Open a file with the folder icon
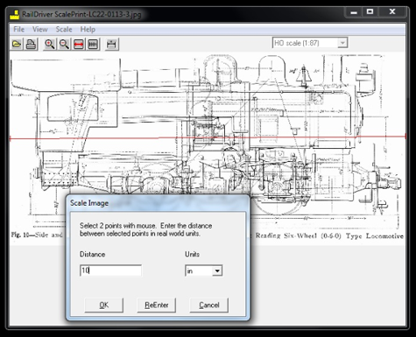 17,44
